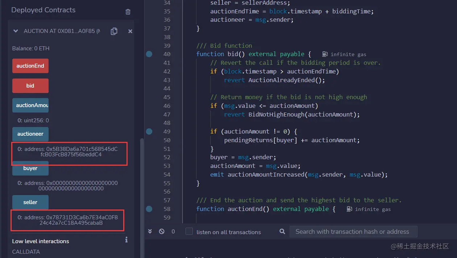Click the search icon in the terminal bar
This screenshot has height=258, width=457.
click(282, 232)
